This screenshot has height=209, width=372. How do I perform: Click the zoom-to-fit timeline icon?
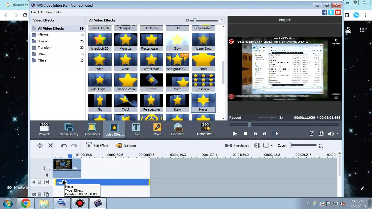321,145
